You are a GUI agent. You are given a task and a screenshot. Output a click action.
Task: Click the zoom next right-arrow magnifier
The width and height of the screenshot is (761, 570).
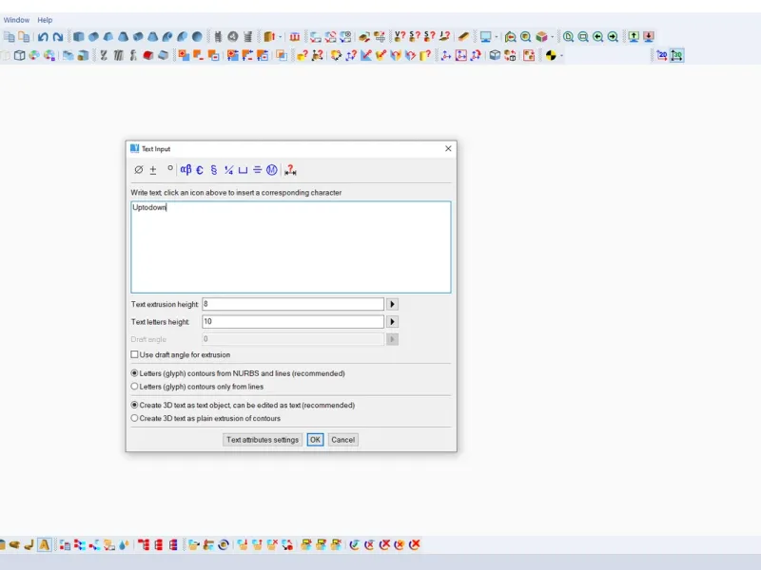[x=613, y=37]
